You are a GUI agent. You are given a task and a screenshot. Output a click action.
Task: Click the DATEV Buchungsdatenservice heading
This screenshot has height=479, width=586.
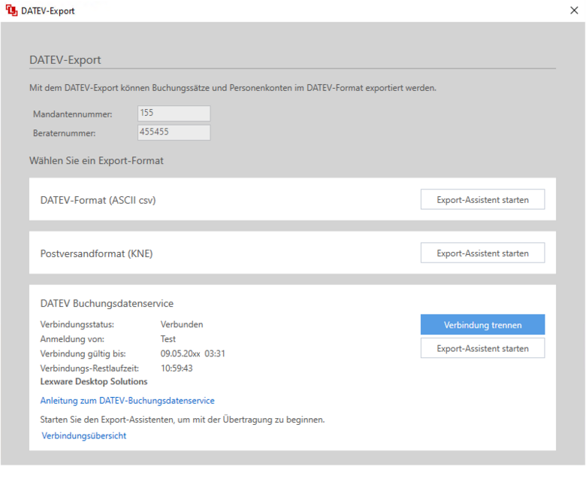coord(107,303)
